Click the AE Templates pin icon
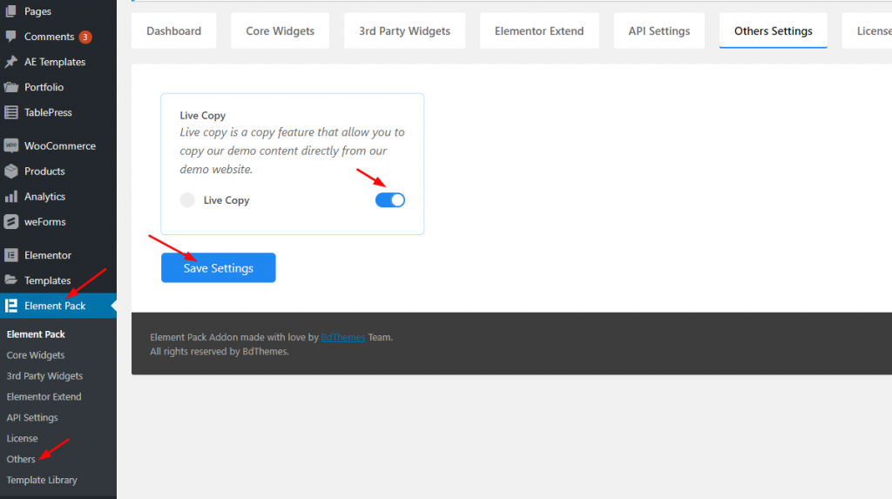 coord(10,62)
